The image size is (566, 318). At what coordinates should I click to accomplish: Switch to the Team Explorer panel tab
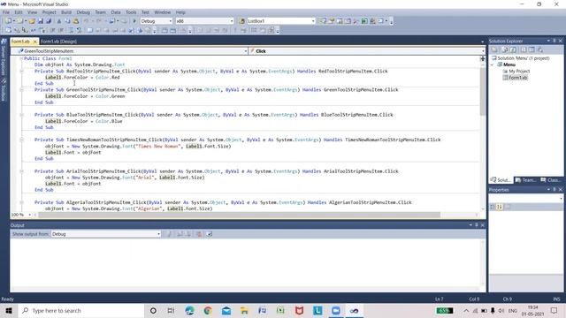[x=525, y=180]
